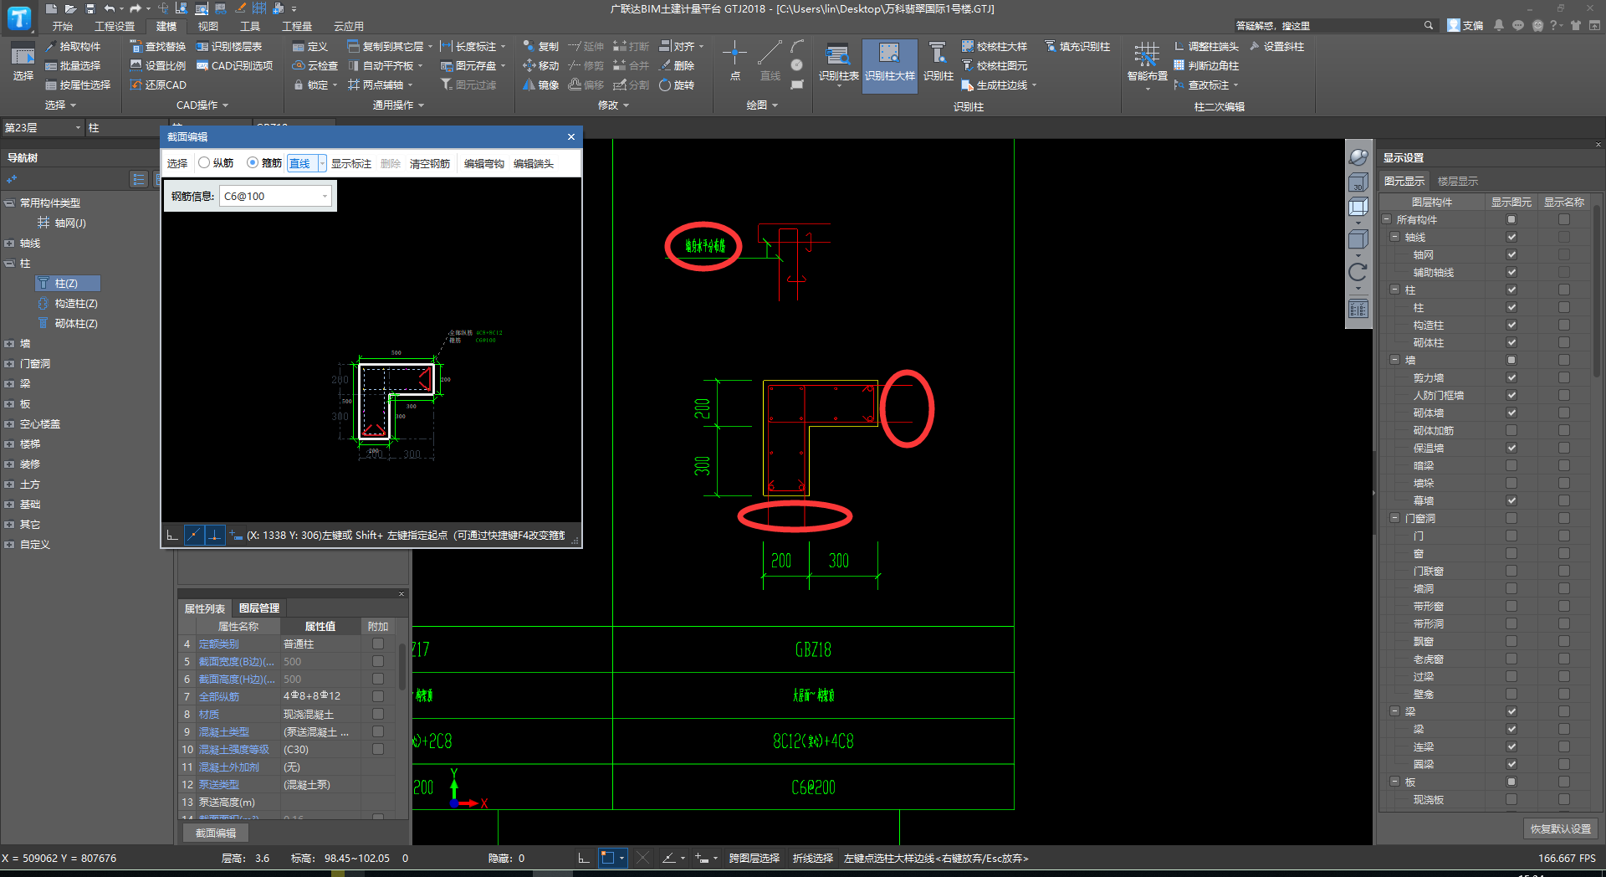Viewport: 1606px width, 877px height.
Task: Click the 截面编辑 button below properties
Action: tap(216, 833)
